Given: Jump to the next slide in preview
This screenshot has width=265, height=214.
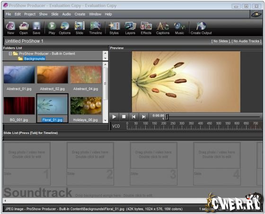Looking at the screenshot, I should [x=144, y=116].
